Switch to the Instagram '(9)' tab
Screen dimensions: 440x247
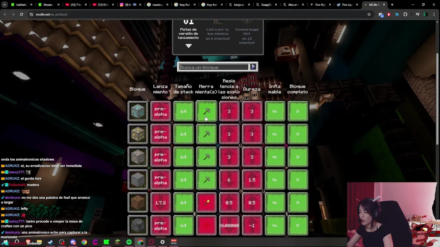[x=131, y=5]
